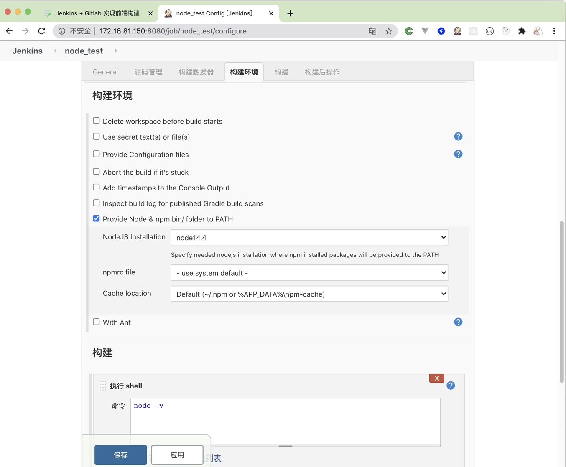Switch to the 构建后操作 tab

click(322, 72)
